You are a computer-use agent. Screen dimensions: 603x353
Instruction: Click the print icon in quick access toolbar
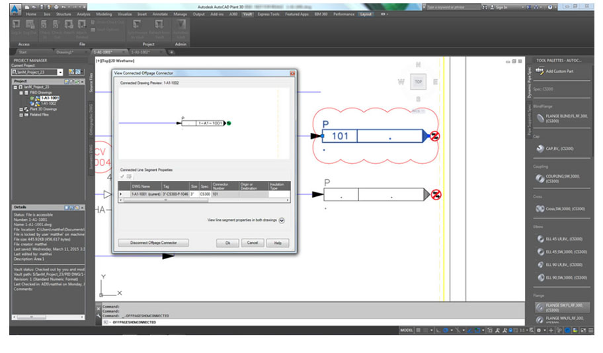pos(56,7)
